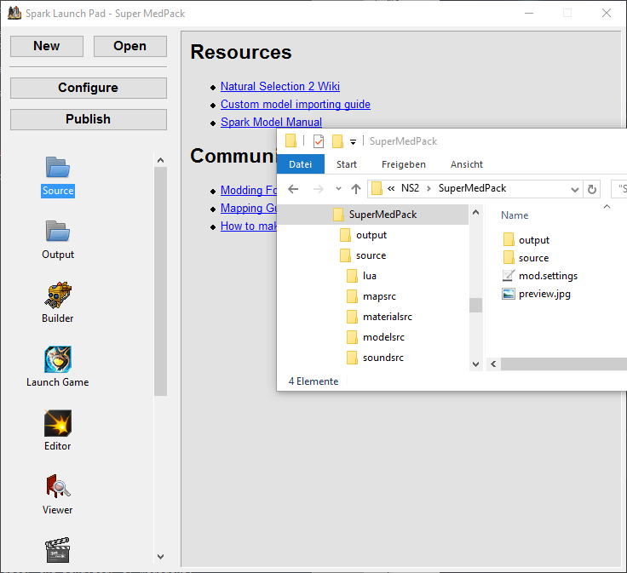Open the recent locations dropdown arrow

338,189
